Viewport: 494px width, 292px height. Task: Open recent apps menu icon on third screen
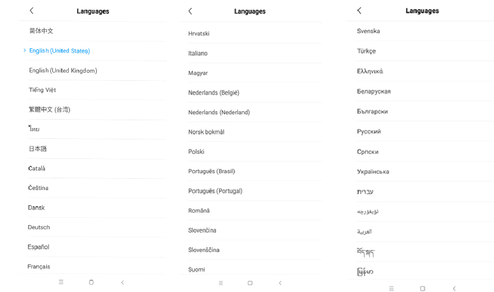(x=391, y=289)
